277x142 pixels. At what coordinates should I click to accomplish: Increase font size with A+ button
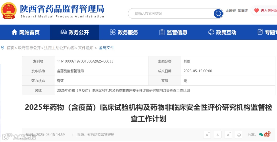pyautogui.click(x=207, y=135)
